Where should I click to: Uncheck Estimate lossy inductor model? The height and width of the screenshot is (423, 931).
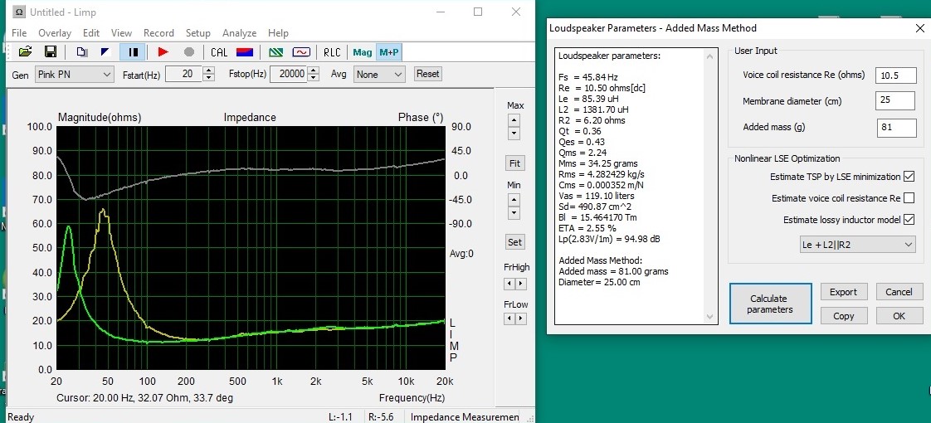[x=909, y=220]
